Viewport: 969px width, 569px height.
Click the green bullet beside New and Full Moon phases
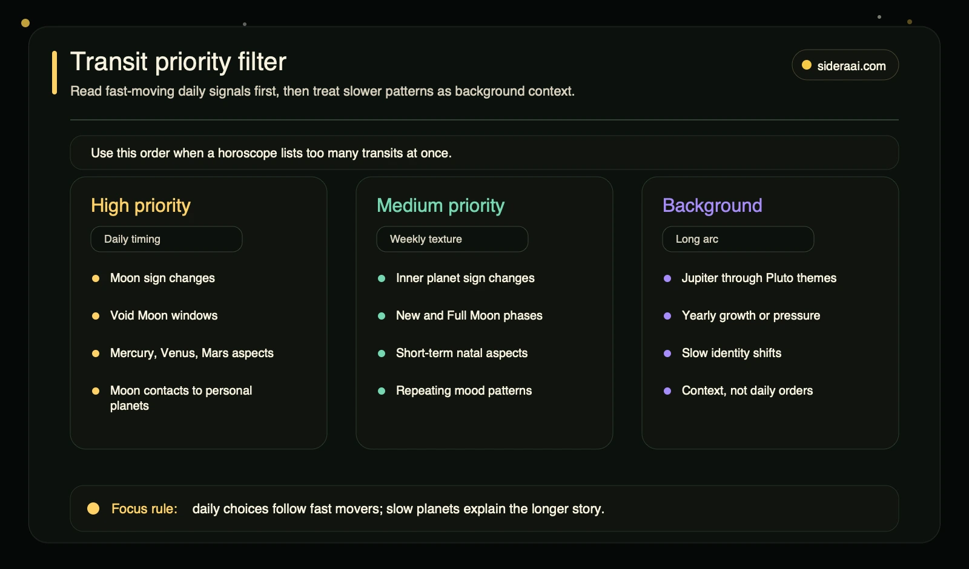pos(382,316)
